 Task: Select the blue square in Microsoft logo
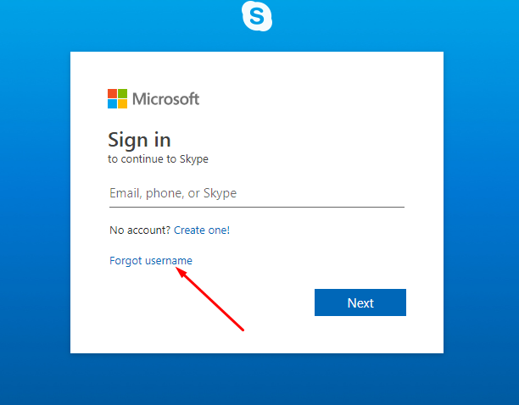(x=112, y=104)
